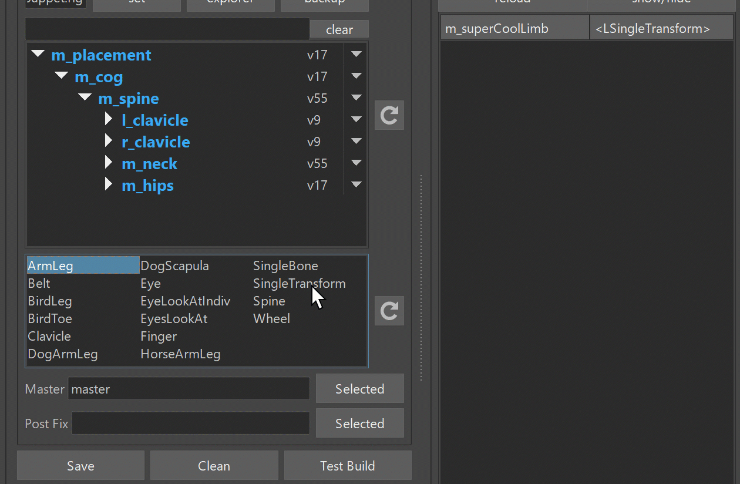Select HorseArmLeg limb type

pos(180,354)
